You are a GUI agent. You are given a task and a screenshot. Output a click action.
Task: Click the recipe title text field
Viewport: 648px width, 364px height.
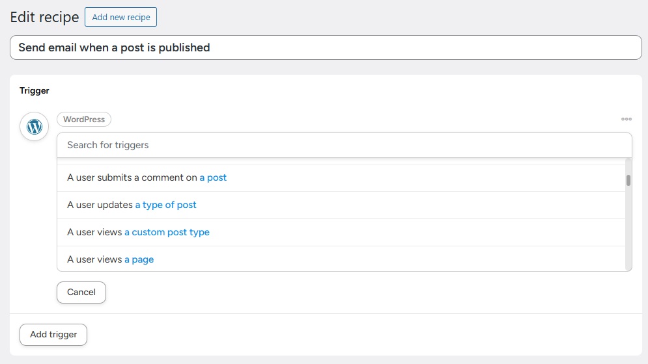point(326,47)
